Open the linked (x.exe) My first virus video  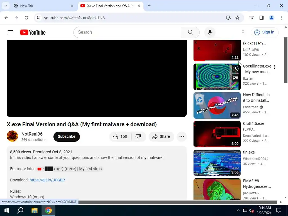[x=69, y=169]
